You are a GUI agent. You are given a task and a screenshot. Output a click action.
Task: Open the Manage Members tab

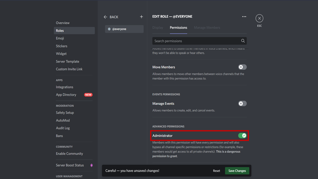207,27
